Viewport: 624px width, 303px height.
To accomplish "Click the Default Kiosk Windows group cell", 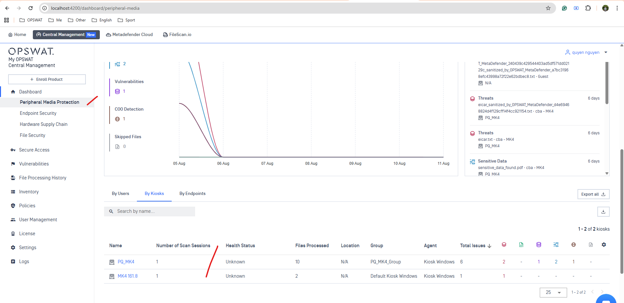I will click(x=394, y=276).
